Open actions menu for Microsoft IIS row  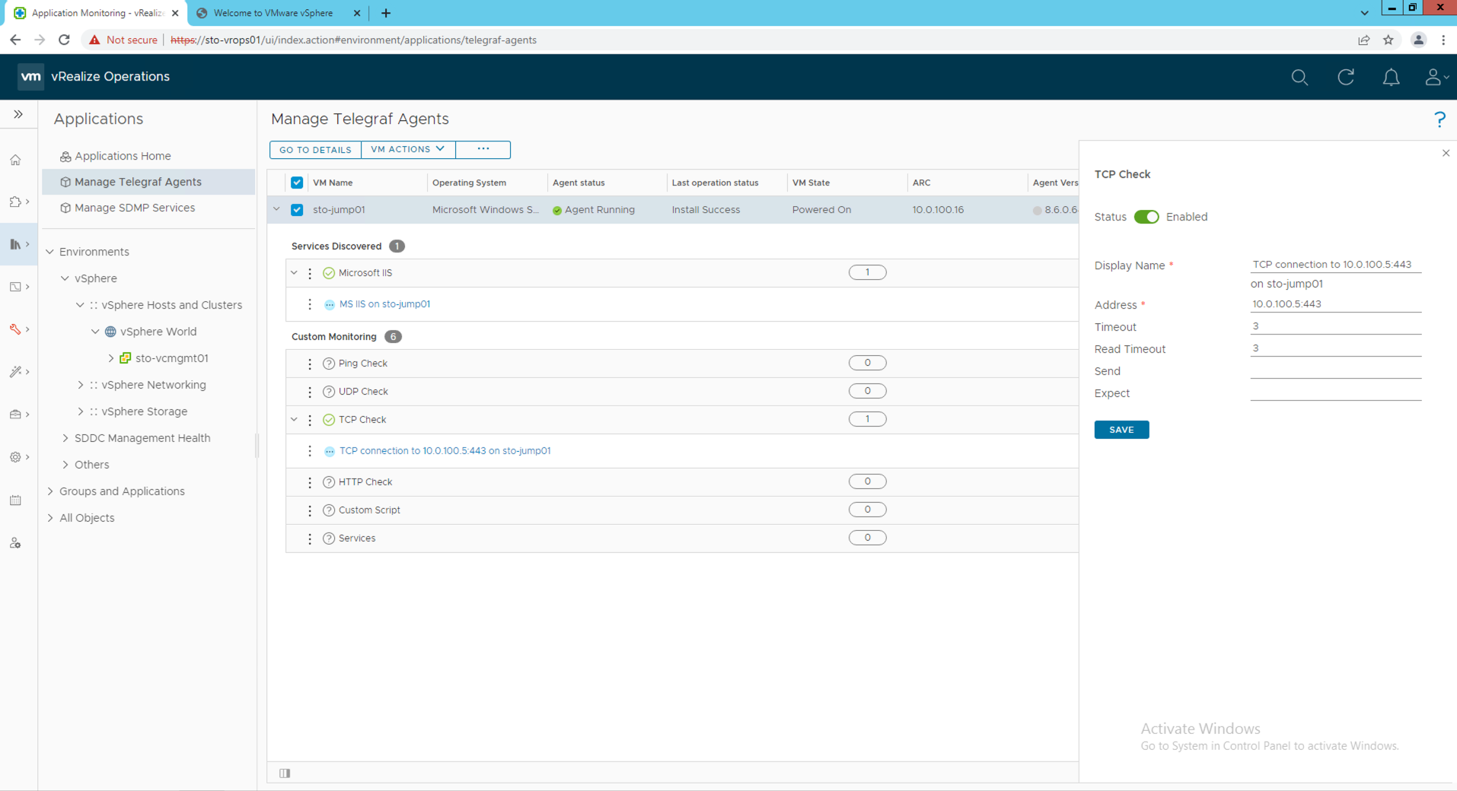(310, 273)
